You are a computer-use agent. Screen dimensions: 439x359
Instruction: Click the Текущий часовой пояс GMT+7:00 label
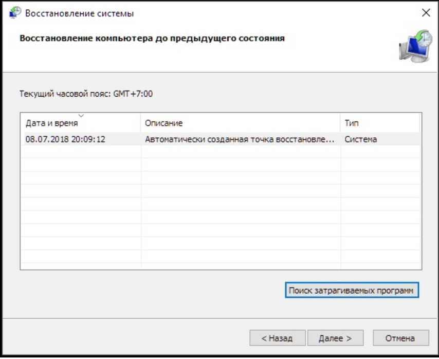86,94
